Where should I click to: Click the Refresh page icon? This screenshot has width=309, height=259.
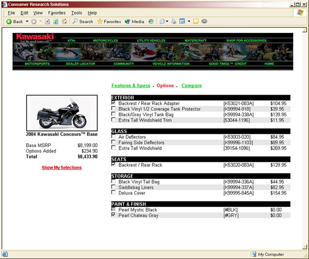coord(56,21)
